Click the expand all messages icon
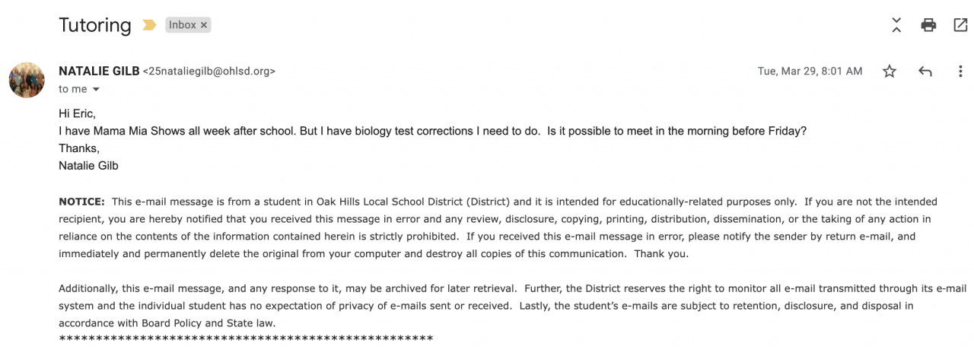Viewport: 974px width, 356px height. pyautogui.click(x=896, y=25)
